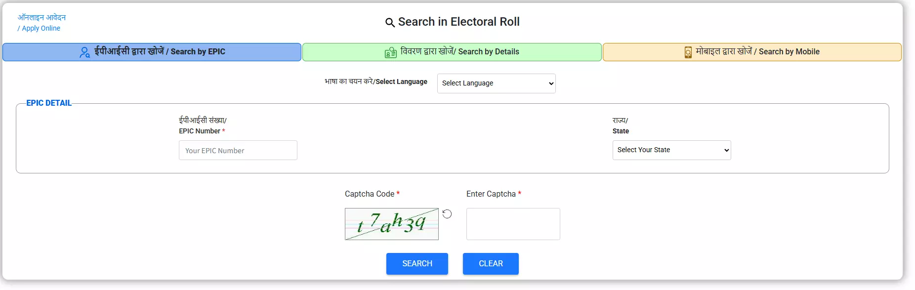Click the captcha code image
The image size is (915, 290).
[x=391, y=224]
